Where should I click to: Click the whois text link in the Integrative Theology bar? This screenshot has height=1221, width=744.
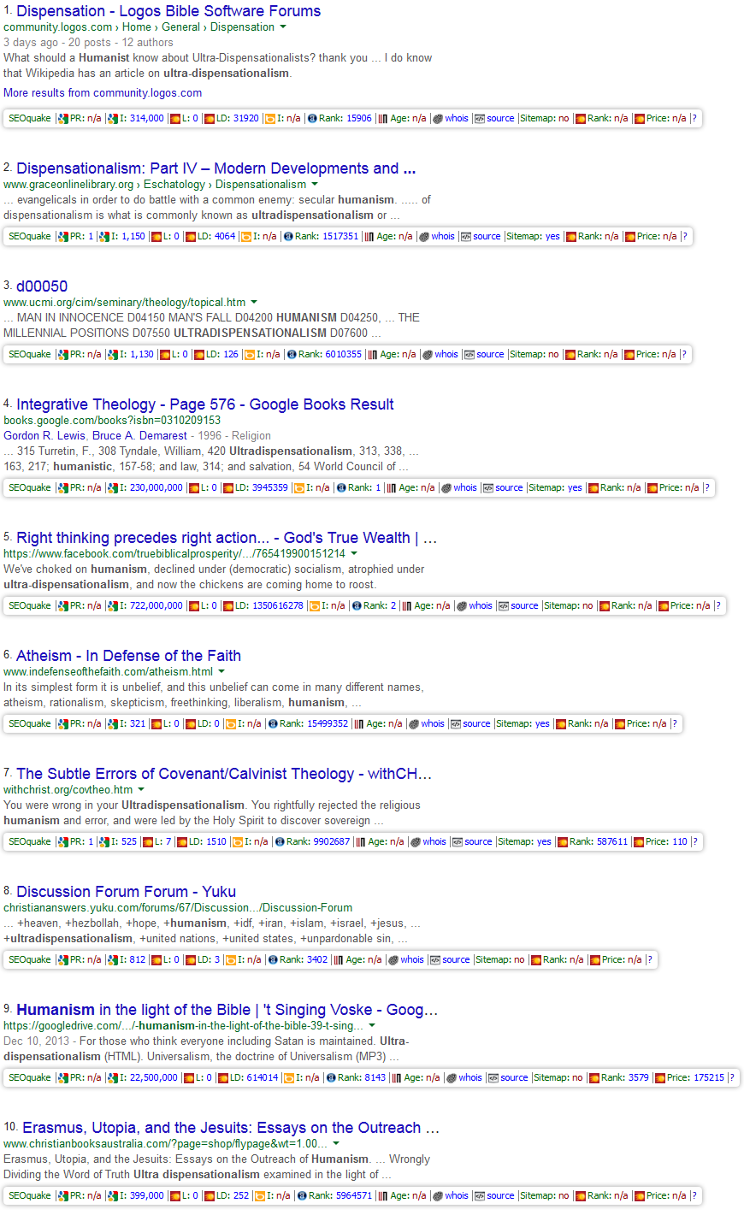click(465, 488)
